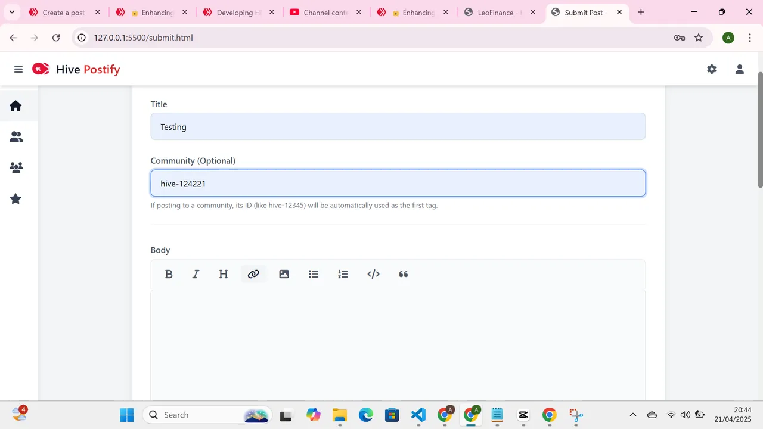The height and width of the screenshot is (429, 763).
Task: Show hidden system tray icons
Action: pyautogui.click(x=633, y=415)
